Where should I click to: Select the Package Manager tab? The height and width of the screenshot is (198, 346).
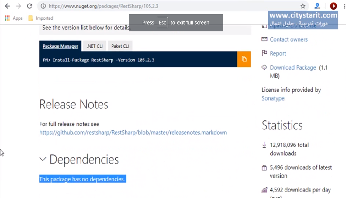click(60, 46)
